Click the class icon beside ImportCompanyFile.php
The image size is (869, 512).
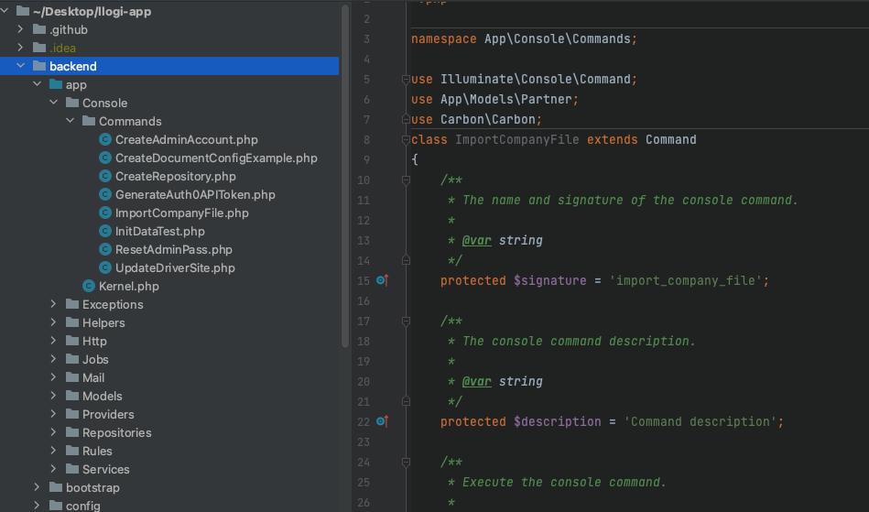coord(105,212)
